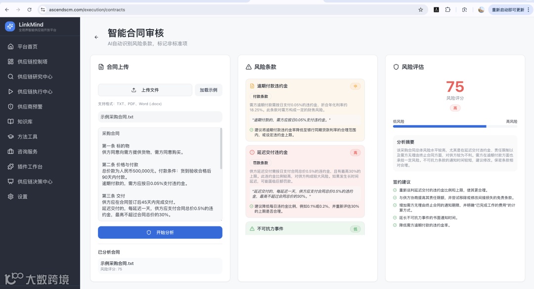534x289 pixels.
Task: Click the 高 badge under risk score
Action: point(455,108)
